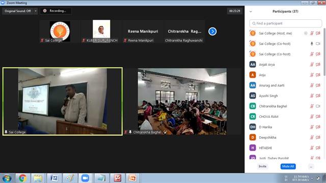The width and height of the screenshot is (326, 183).
Task: Open Google Chrome from taskbar
Action: point(22,178)
